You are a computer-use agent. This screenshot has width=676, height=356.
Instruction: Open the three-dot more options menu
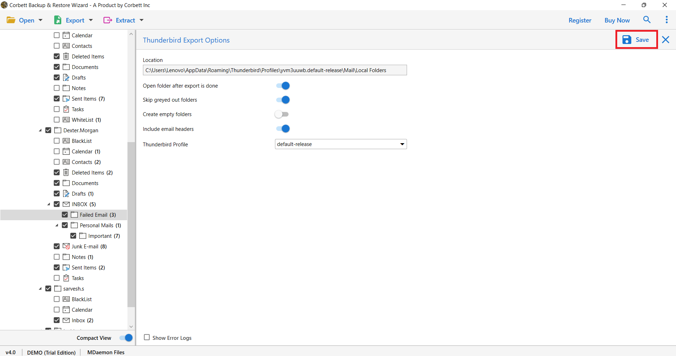tap(666, 20)
